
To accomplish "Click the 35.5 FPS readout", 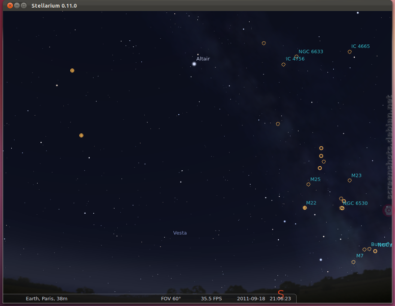I will coord(212,299).
